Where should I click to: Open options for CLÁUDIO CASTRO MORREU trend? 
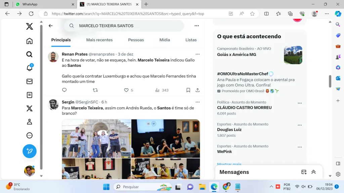[x=300, y=103]
